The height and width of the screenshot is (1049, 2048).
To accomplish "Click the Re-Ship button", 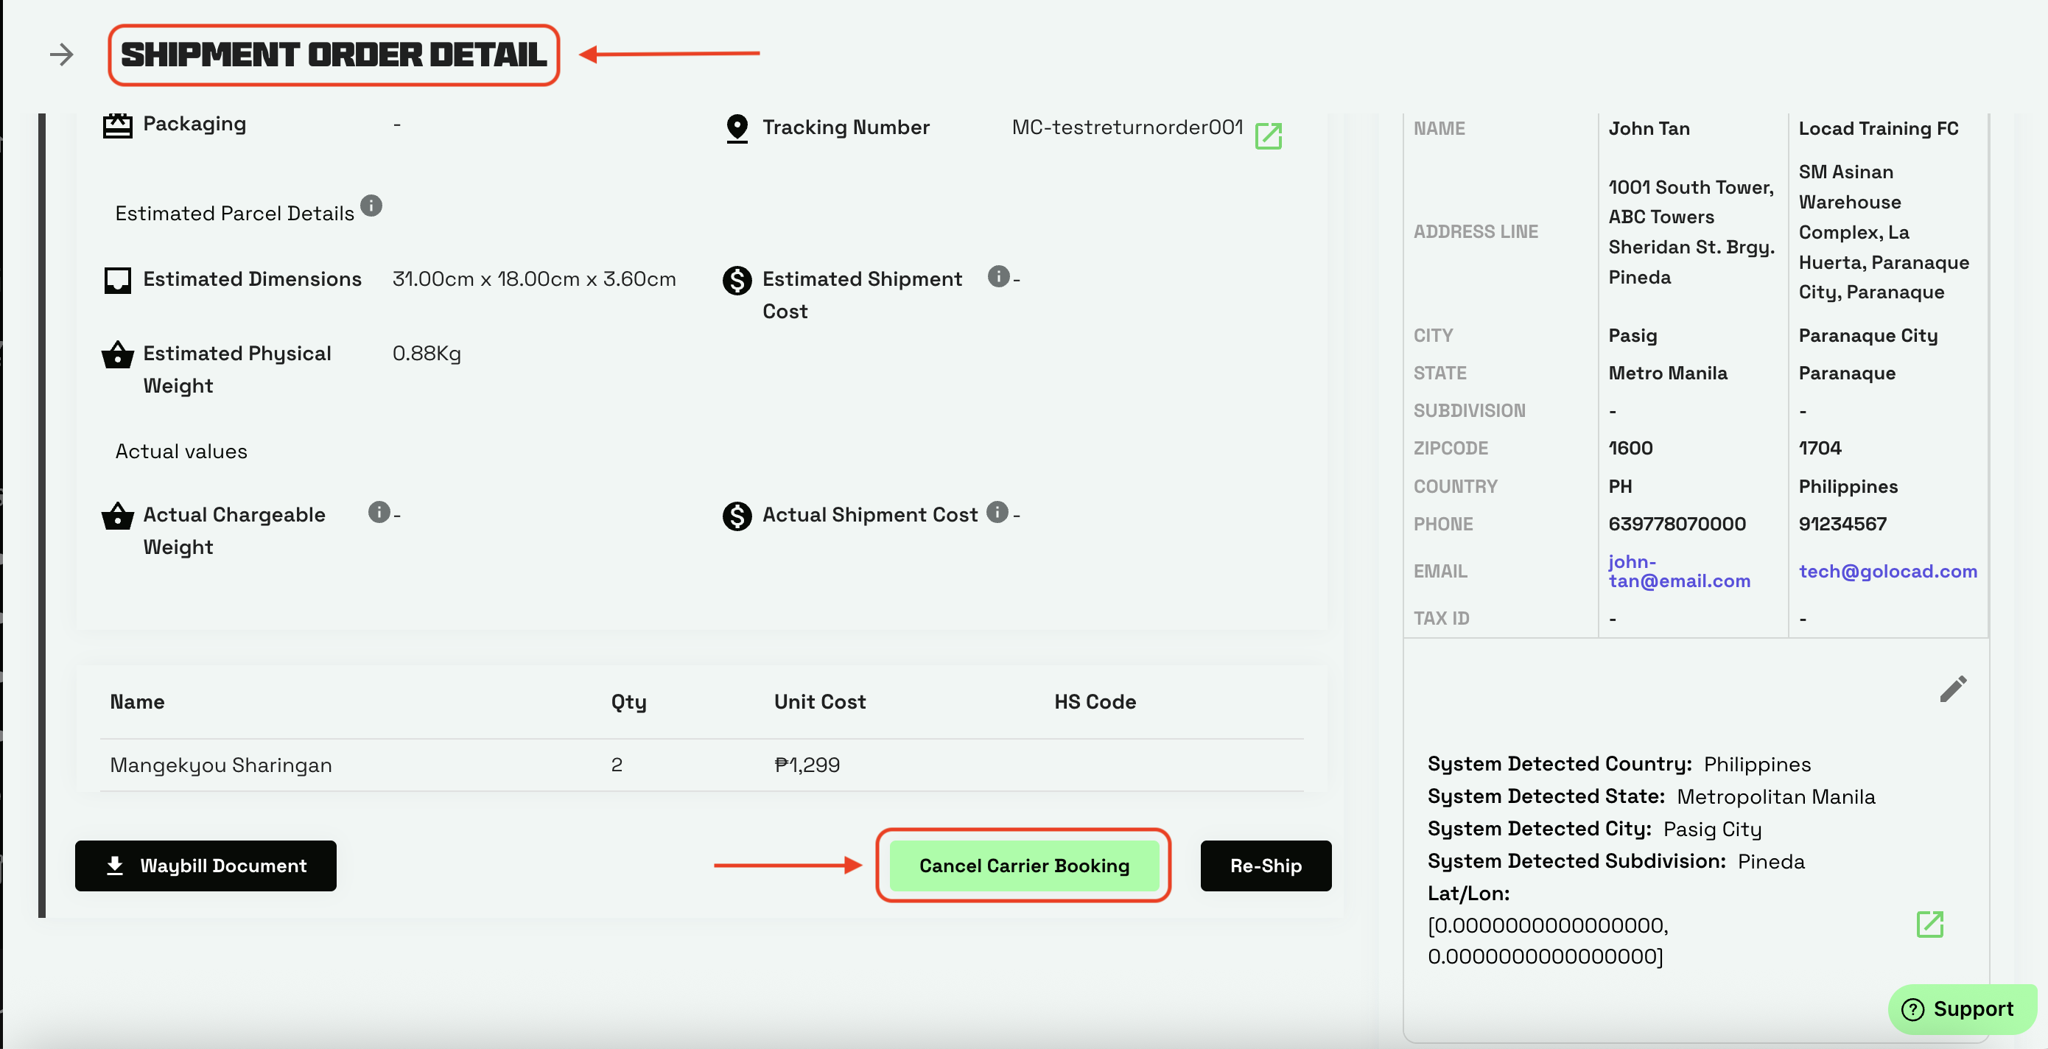I will [1266, 866].
